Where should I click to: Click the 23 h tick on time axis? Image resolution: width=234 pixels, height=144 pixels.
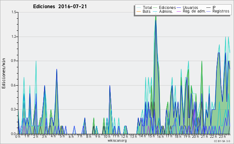(222, 136)
